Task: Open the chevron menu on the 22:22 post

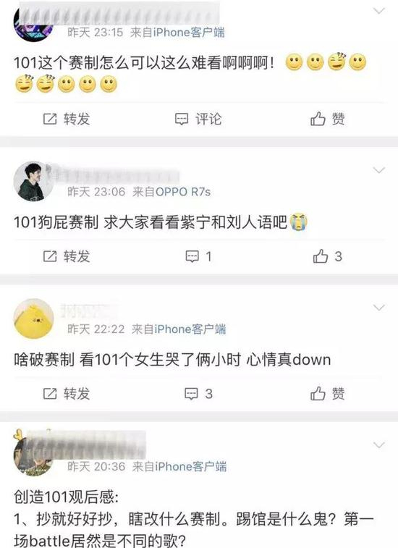Action: click(x=378, y=308)
